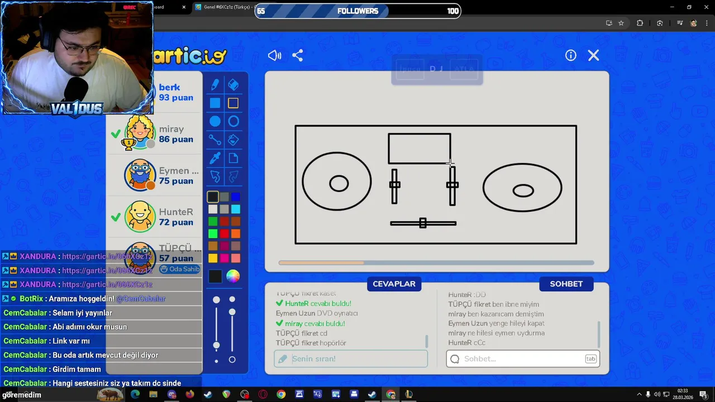
Task: Adjust the brush size slider handle
Action: 217,346
